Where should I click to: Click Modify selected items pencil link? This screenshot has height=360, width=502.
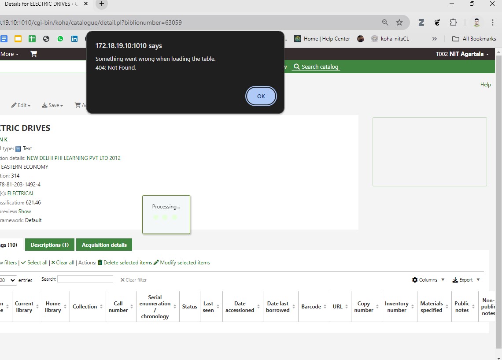tap(182, 263)
